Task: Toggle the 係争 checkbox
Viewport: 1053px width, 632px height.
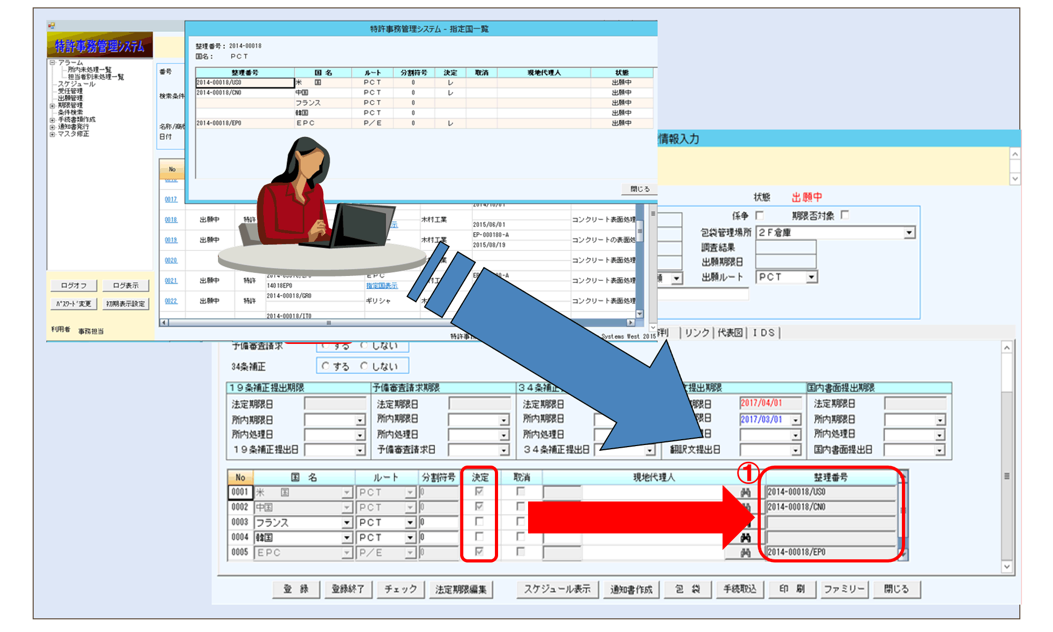Action: coord(759,215)
